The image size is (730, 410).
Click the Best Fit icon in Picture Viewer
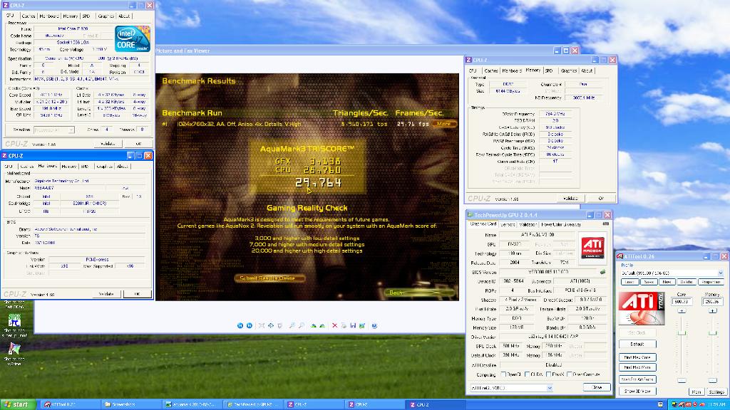pyautogui.click(x=261, y=326)
